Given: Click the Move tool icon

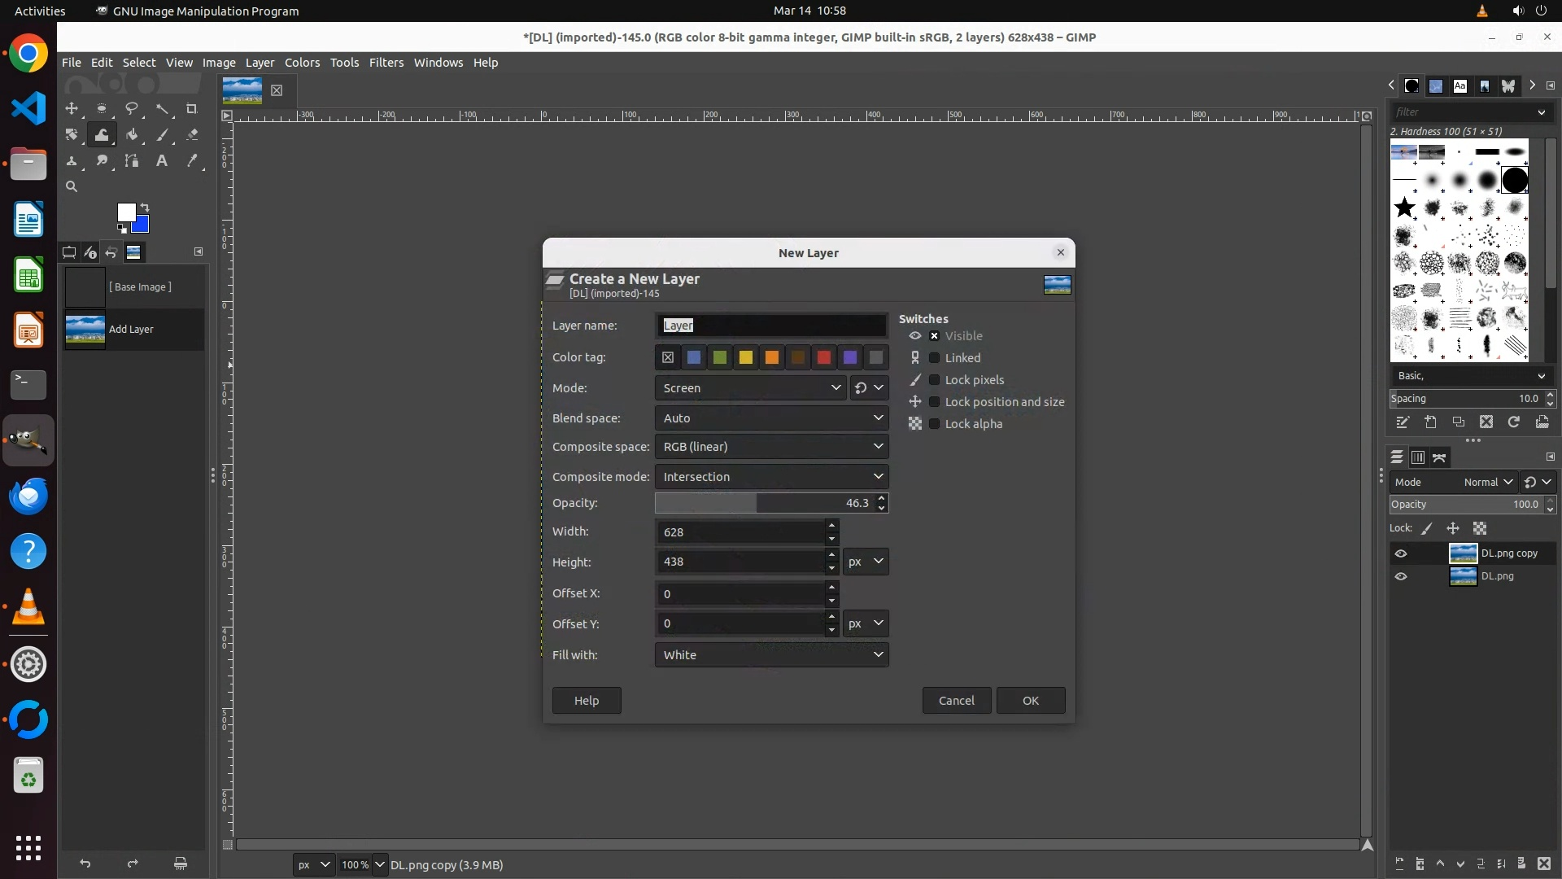Looking at the screenshot, I should [x=72, y=108].
